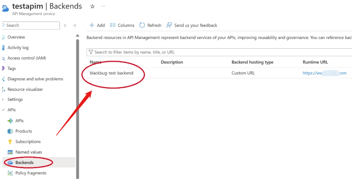Open Resource visualizer via its icon
Image resolution: width=352 pixels, height=179 pixels.
[4, 89]
